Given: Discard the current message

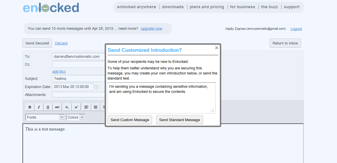Looking at the screenshot, I should click(x=61, y=43).
